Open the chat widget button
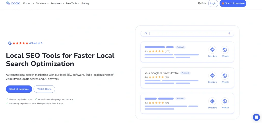 pos(256,117)
